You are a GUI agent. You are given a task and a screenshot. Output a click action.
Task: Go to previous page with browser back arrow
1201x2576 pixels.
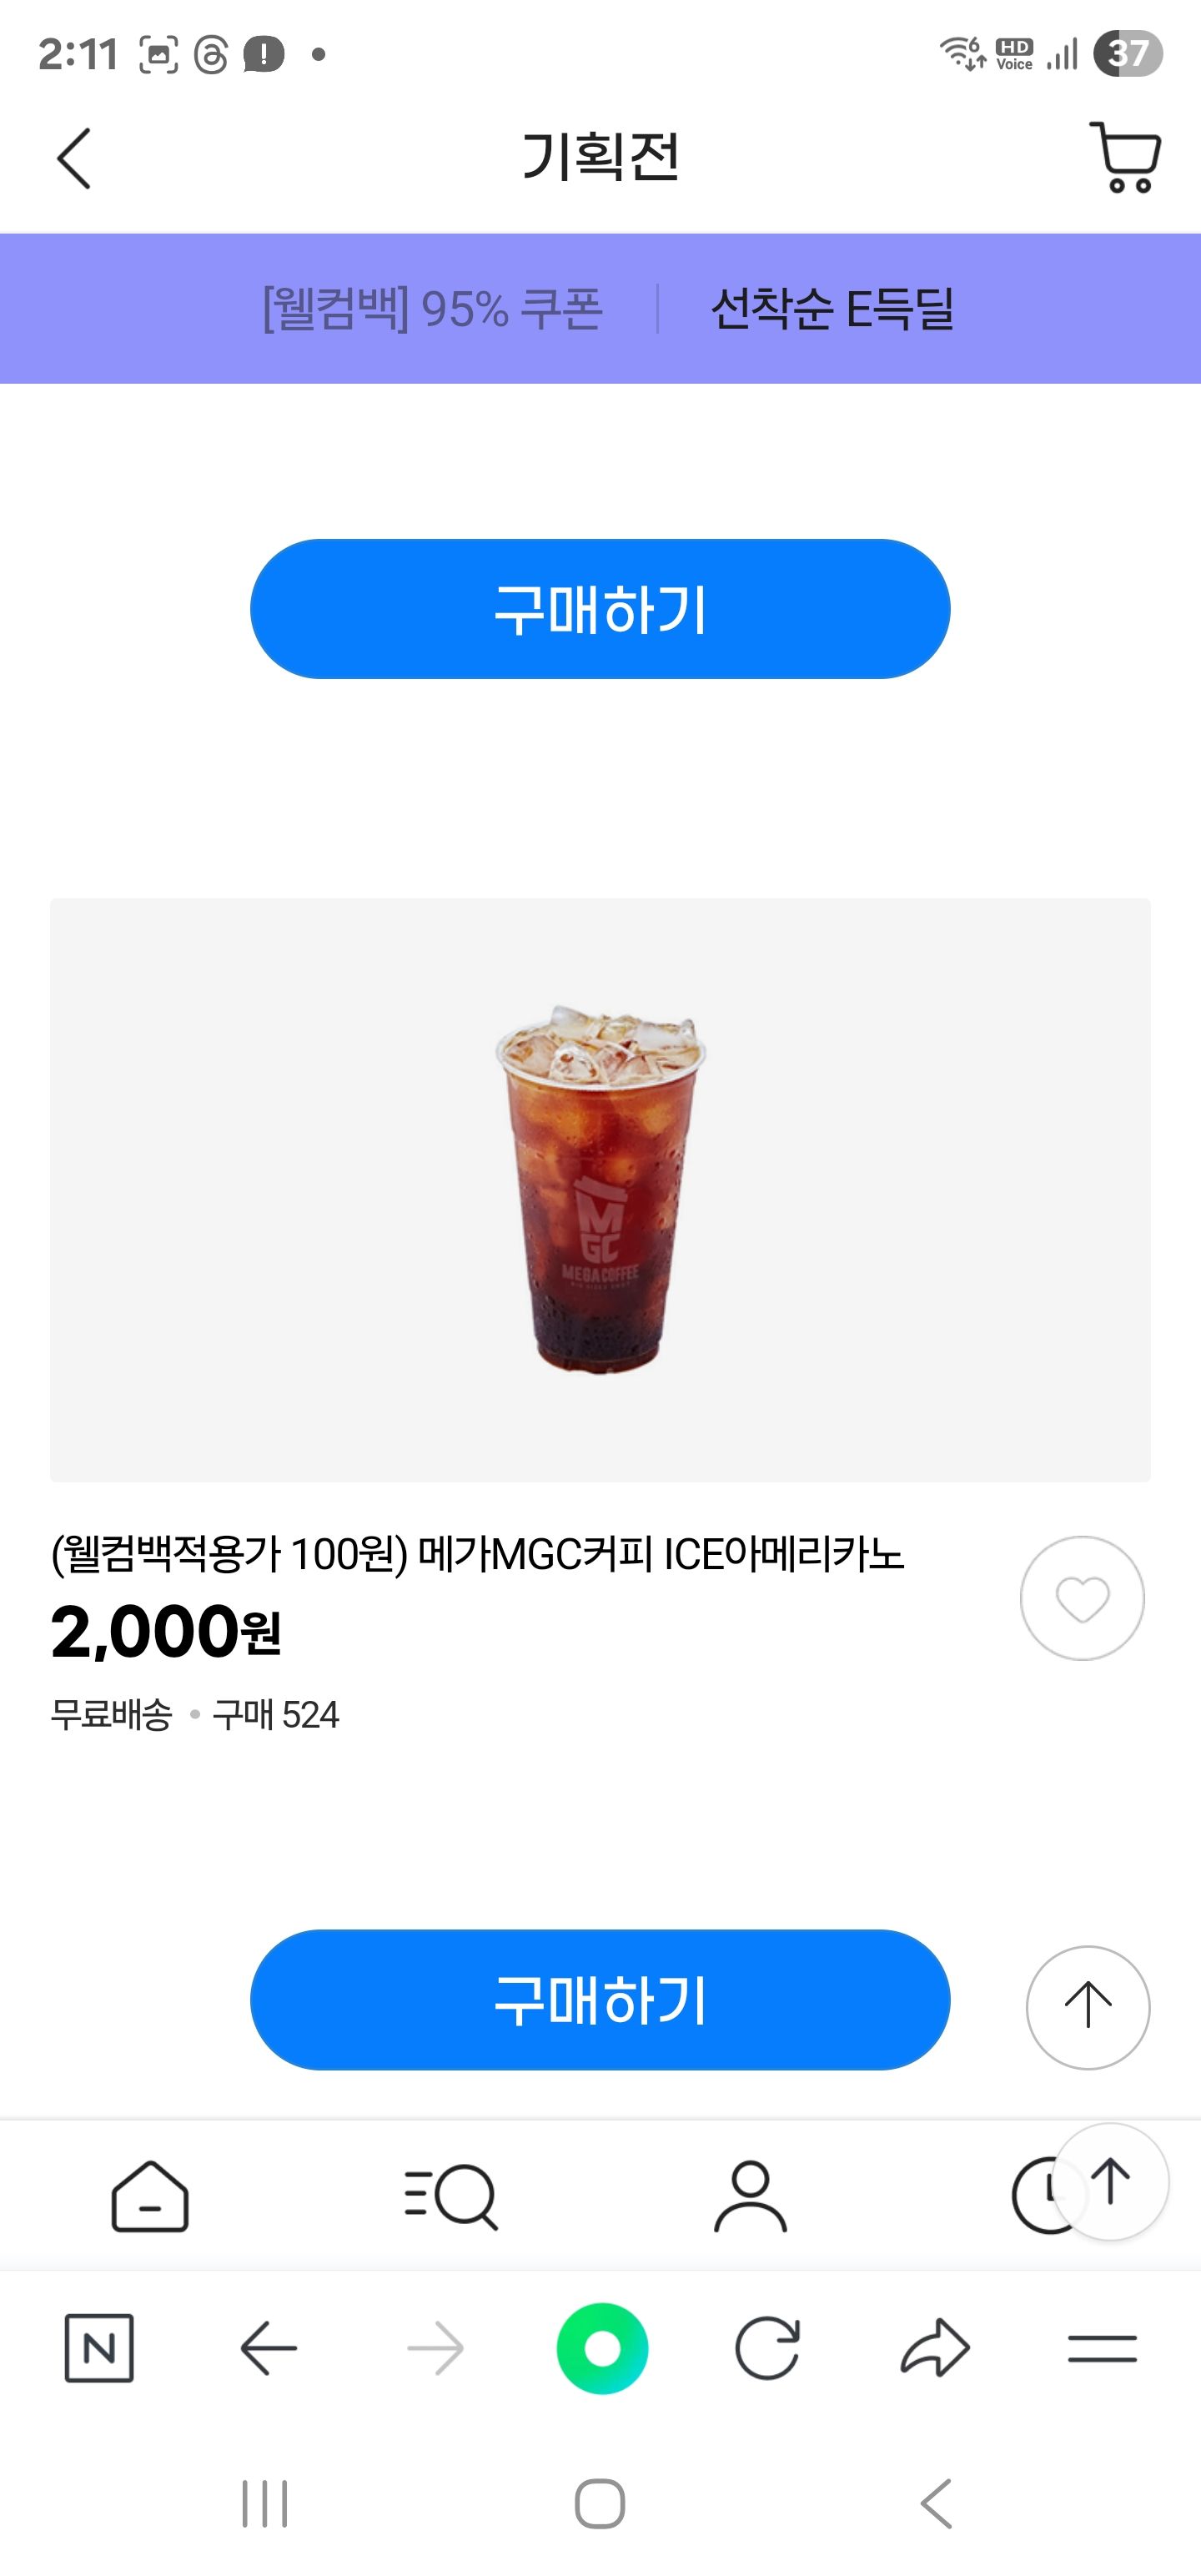268,2348
